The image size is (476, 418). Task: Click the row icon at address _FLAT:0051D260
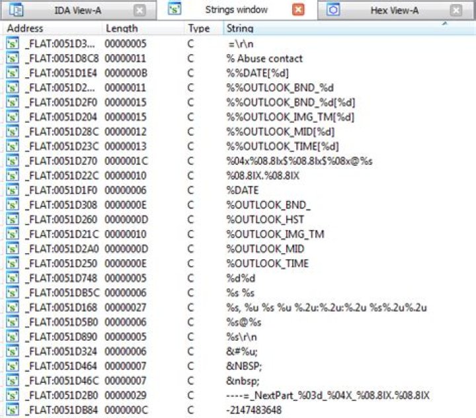13,219
